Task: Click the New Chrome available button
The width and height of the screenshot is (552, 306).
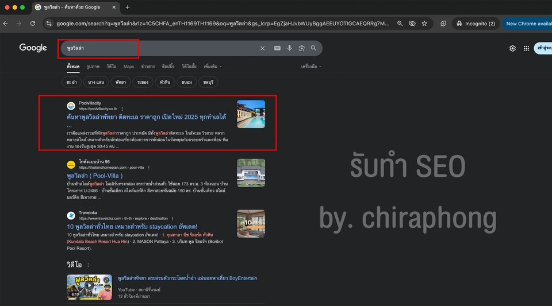Action: [528, 24]
